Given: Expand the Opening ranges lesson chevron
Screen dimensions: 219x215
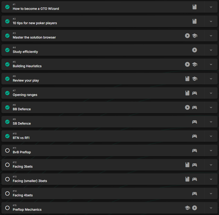Looking at the screenshot, I should pos(211,93).
